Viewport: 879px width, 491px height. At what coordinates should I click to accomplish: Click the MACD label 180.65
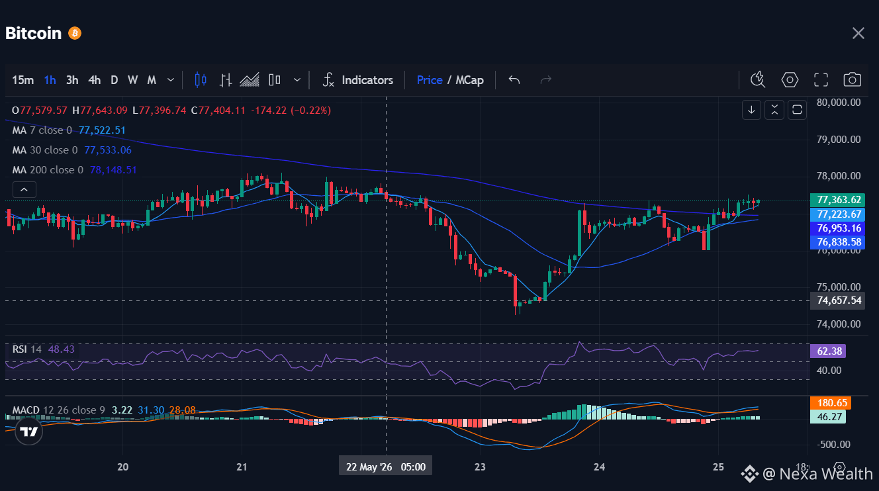coord(831,403)
